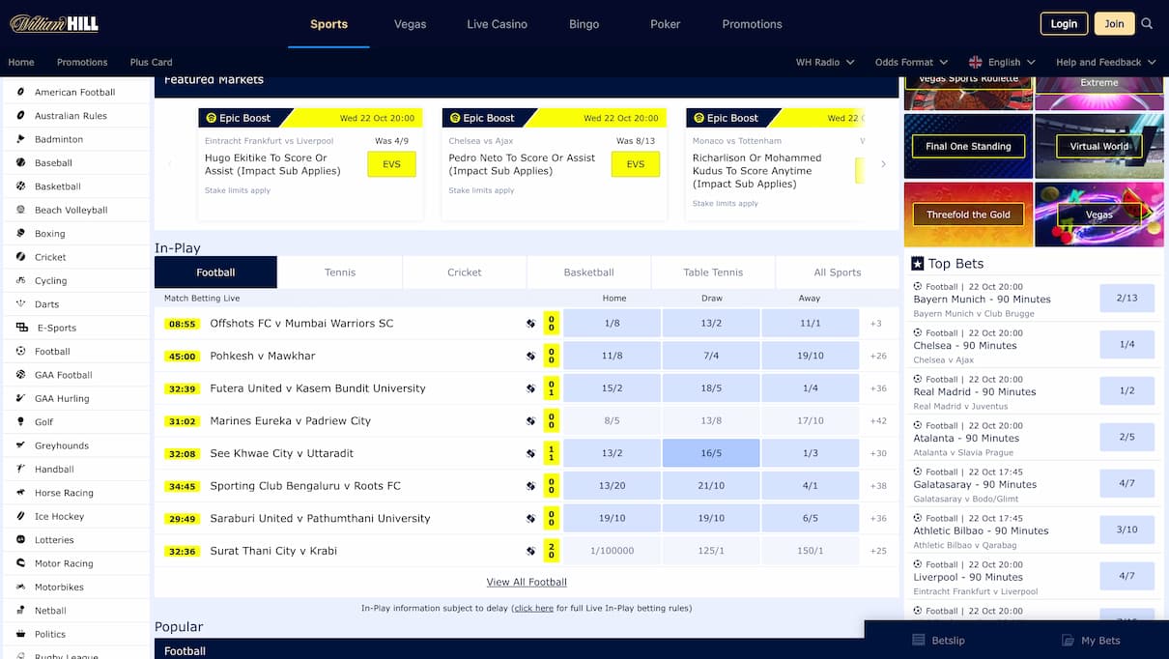The height and width of the screenshot is (659, 1169).
Task: Click the Basketball sidebar icon
Action: (21, 186)
